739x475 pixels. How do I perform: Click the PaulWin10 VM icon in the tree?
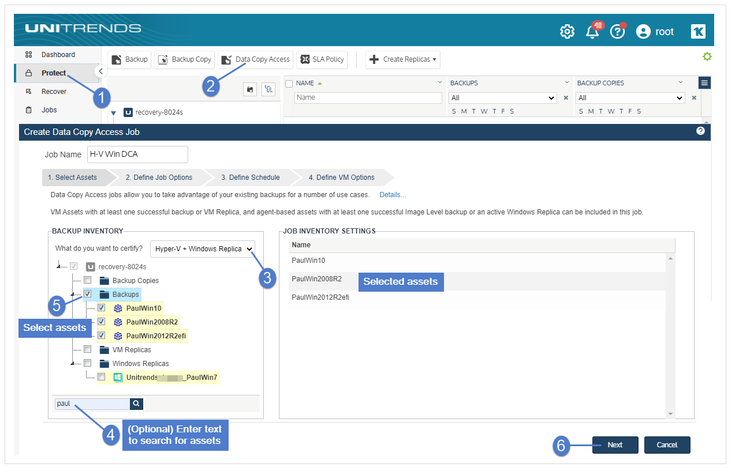point(118,308)
